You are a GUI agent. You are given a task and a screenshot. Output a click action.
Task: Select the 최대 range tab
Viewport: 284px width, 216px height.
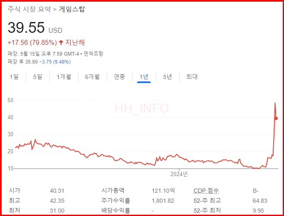[x=192, y=77]
